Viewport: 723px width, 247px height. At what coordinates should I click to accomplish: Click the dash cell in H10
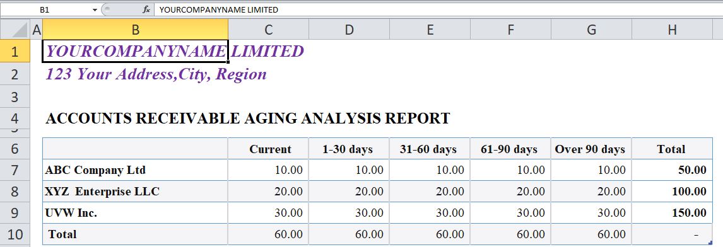(673, 234)
